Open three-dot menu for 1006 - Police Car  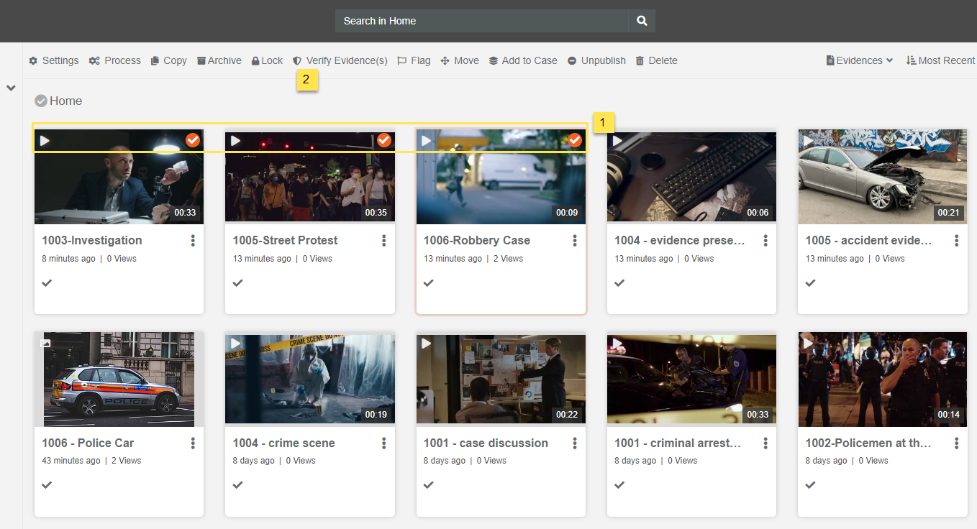point(193,443)
